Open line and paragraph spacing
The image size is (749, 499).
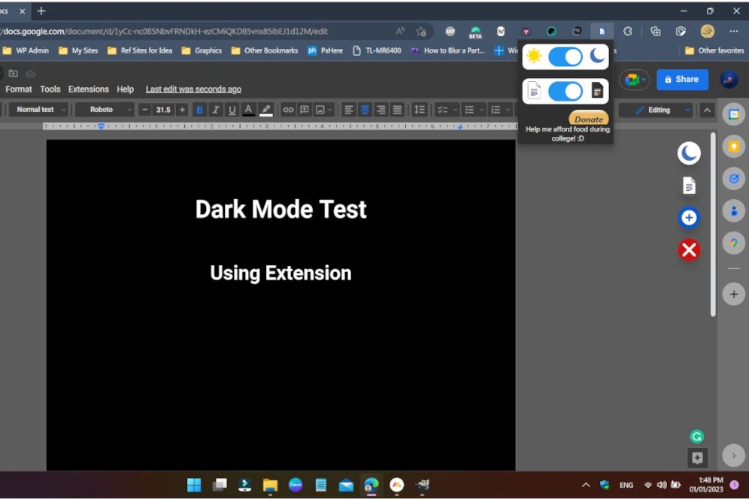point(420,110)
